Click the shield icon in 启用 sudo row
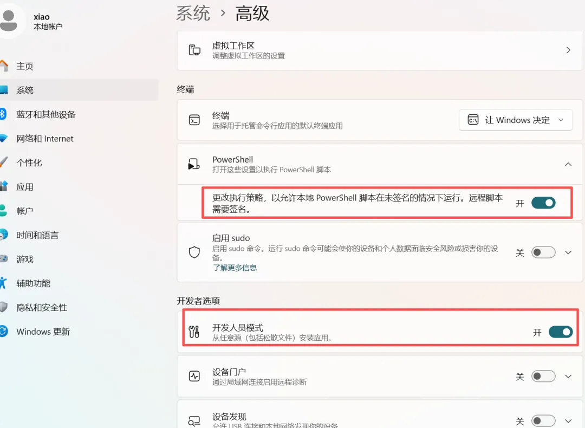 click(x=194, y=252)
